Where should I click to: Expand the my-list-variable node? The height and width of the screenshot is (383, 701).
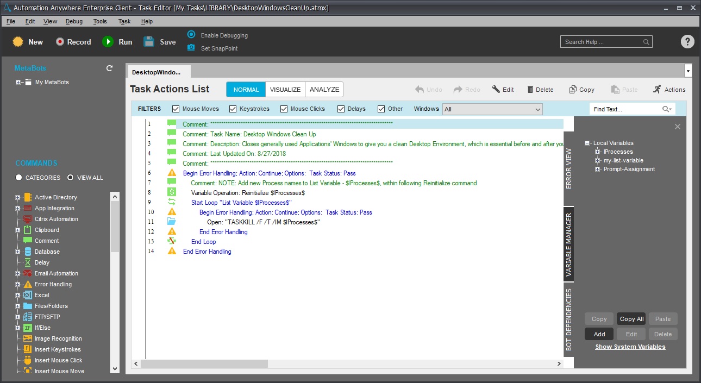click(x=598, y=160)
